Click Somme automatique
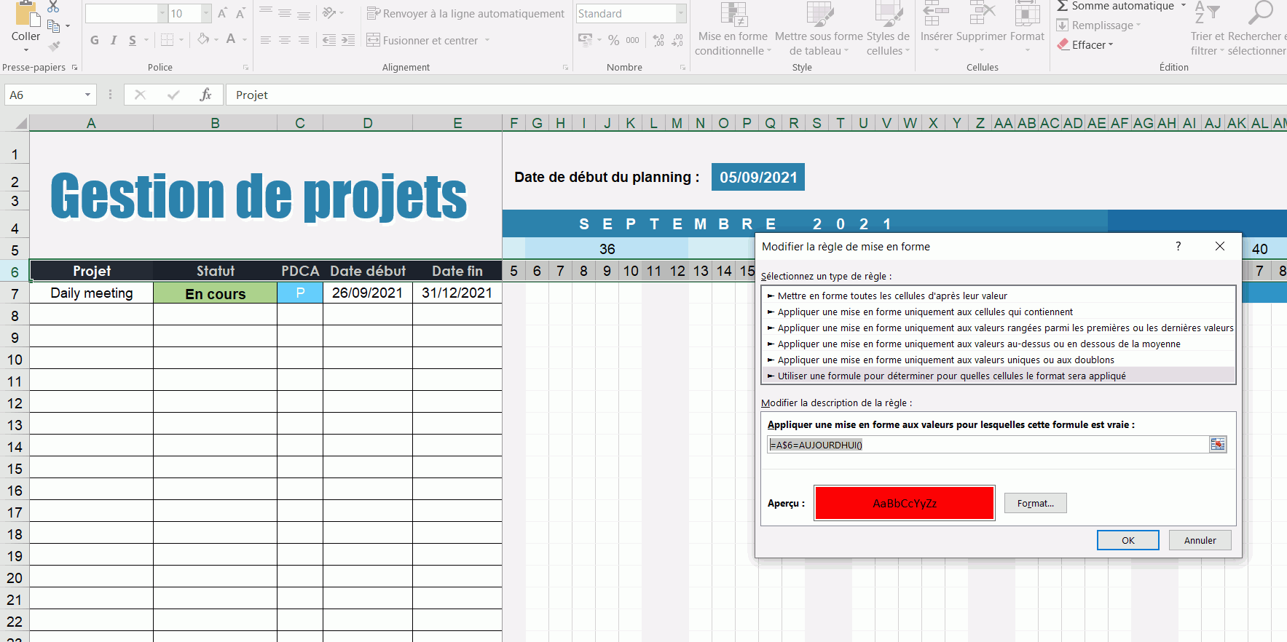Image resolution: width=1287 pixels, height=642 pixels. pos(1115,6)
